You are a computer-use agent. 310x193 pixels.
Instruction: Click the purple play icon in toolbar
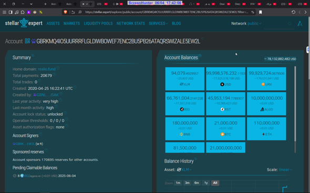[x=29, y=12]
